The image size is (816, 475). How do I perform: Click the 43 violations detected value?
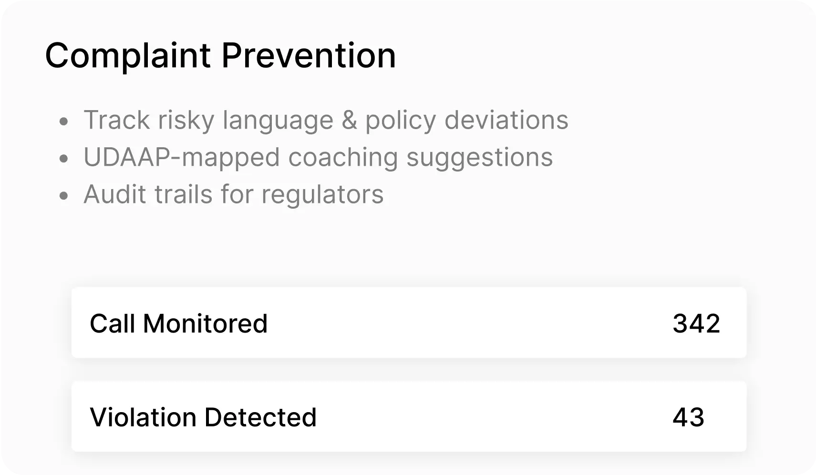point(688,417)
